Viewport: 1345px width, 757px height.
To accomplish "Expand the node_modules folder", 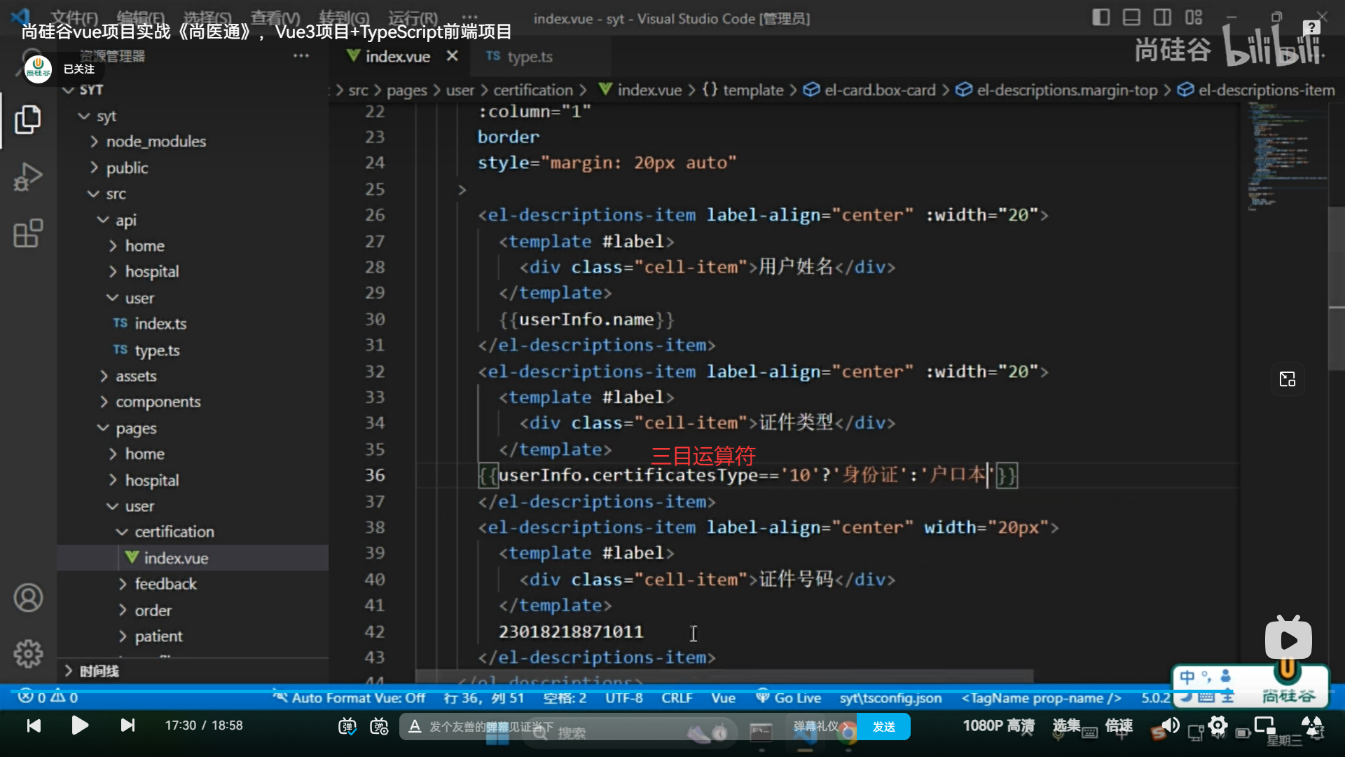I will [x=156, y=142].
